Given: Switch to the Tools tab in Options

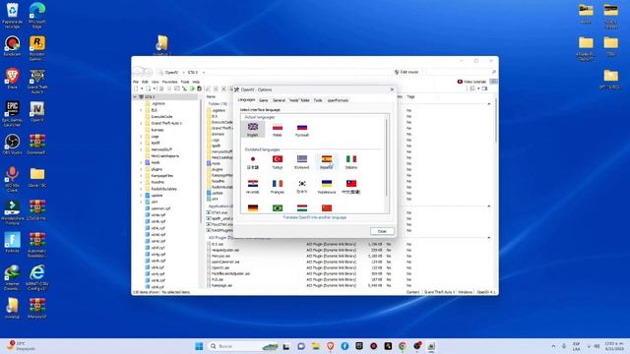Looking at the screenshot, I should [x=318, y=100].
